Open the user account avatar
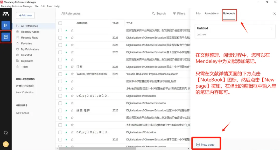Screen dimensions: 280x150 click(x=6, y=144)
